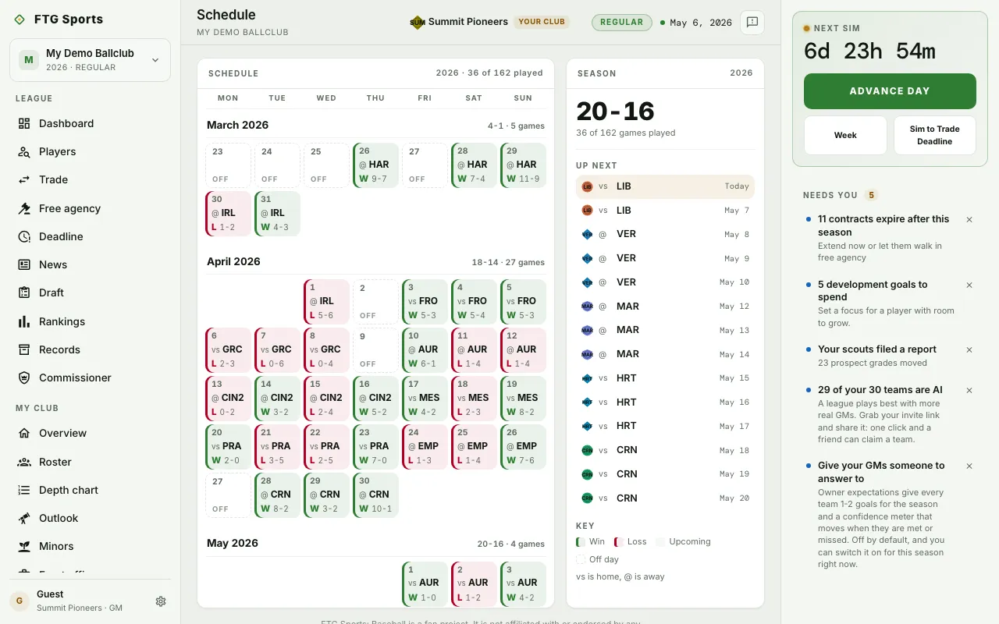Open settings gear next to Guest
This screenshot has width=999, height=624.
click(x=161, y=601)
